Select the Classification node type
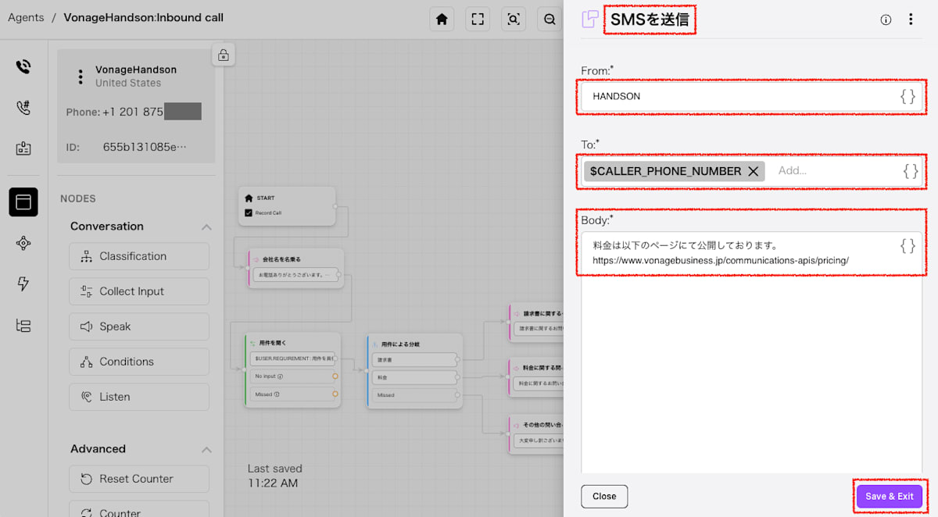This screenshot has height=517, width=938. (x=139, y=256)
